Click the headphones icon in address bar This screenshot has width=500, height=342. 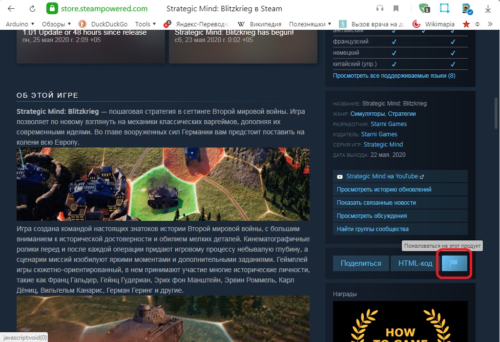coord(379,9)
